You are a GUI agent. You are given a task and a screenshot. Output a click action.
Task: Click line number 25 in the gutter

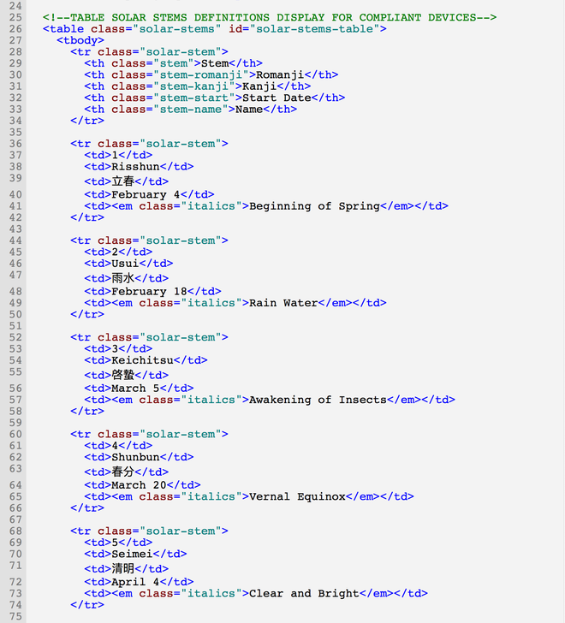pos(15,17)
